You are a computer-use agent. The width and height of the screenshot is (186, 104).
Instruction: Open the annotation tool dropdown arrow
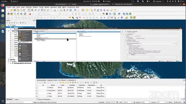(x=117, y=10)
